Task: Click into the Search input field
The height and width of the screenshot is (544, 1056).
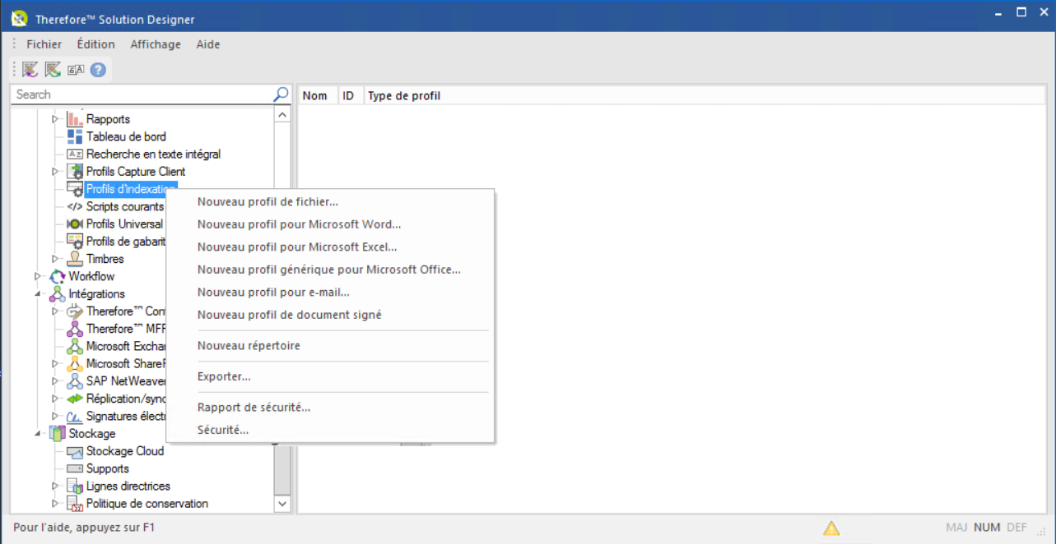Action: coord(142,95)
